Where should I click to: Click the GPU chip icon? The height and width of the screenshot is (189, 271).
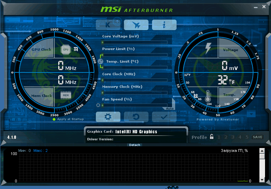(66, 49)
